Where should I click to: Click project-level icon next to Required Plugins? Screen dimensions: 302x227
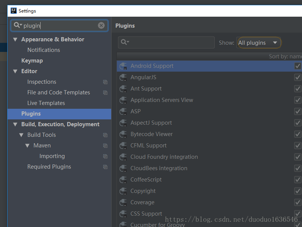click(105, 167)
